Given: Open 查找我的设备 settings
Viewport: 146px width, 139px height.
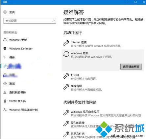Looking at the screenshot, I should (17, 92).
